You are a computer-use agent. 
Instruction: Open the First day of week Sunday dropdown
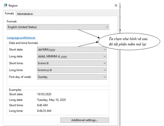point(72,77)
